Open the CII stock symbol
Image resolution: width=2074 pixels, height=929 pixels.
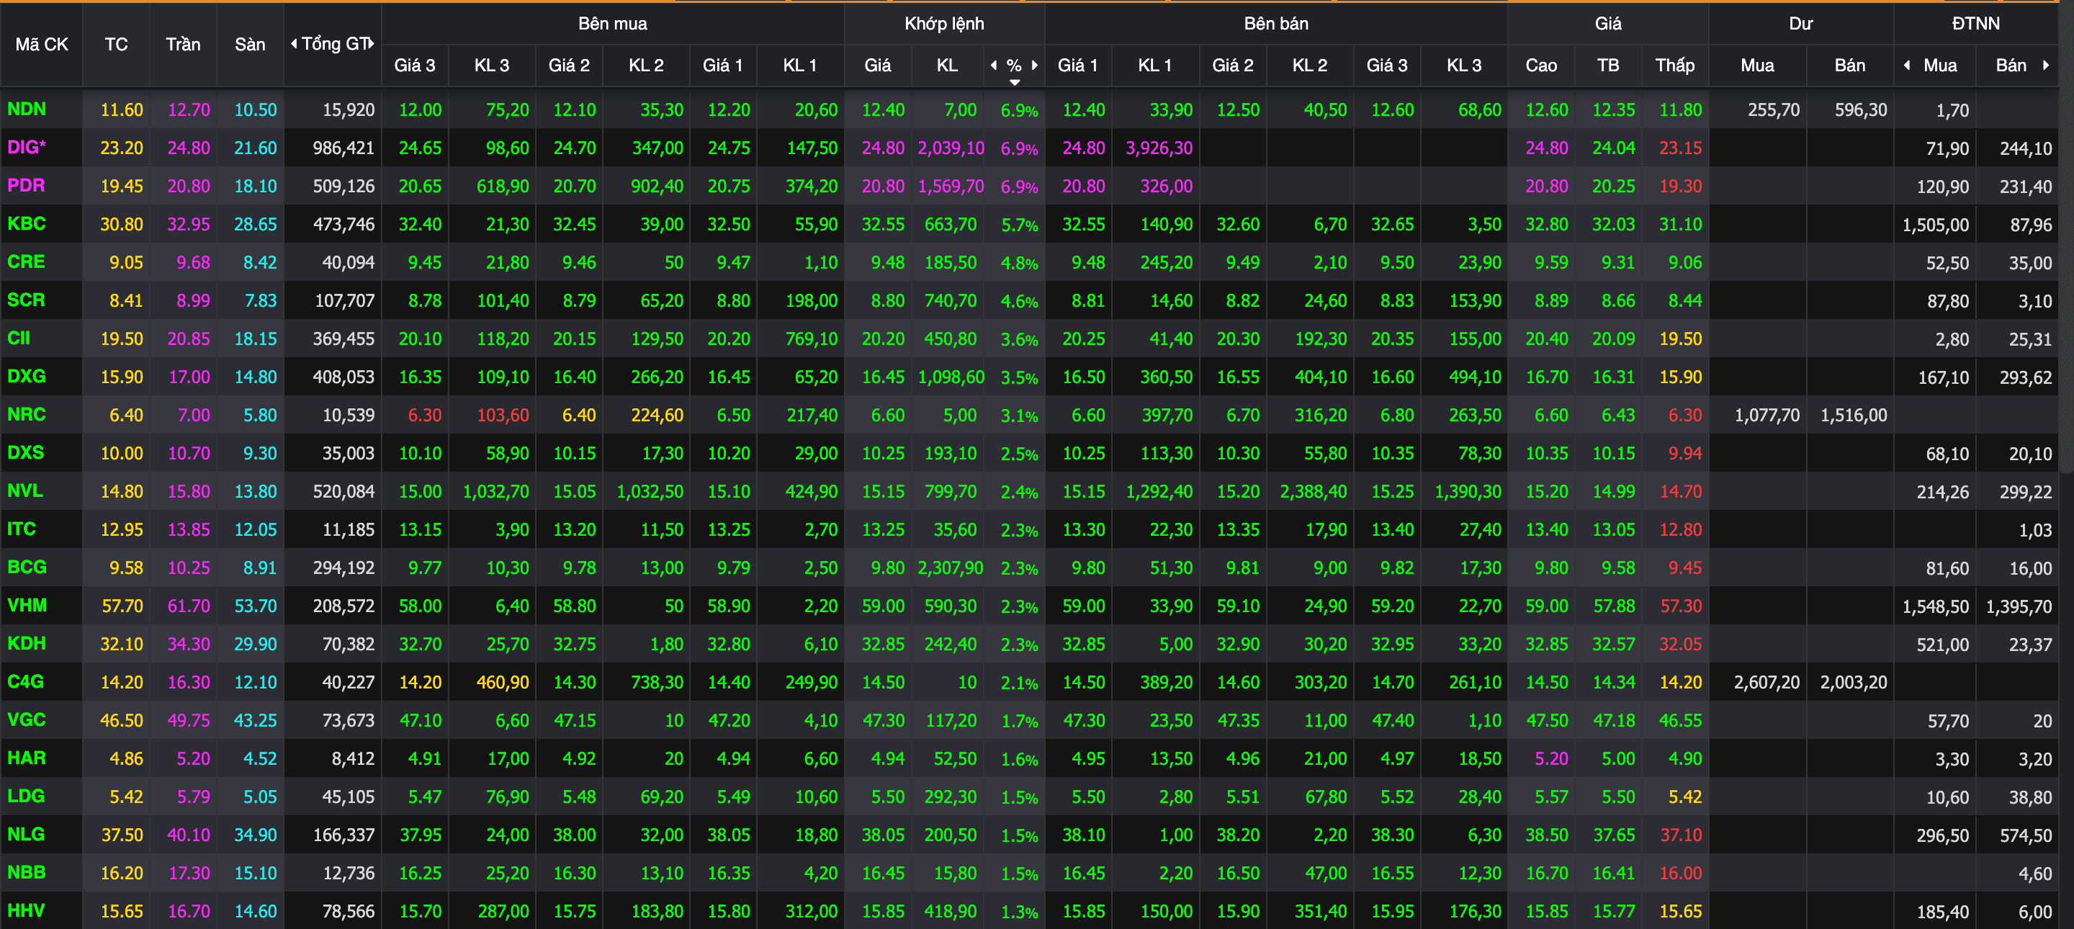point(19,338)
